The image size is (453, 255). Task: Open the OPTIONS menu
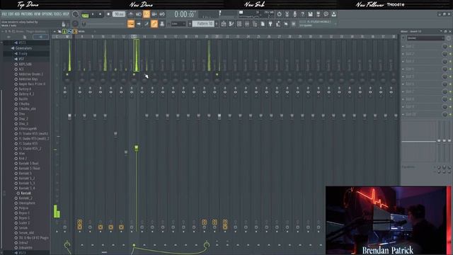47,14
